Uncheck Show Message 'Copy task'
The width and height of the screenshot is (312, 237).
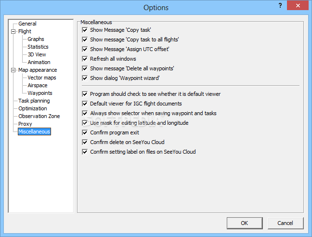pos(85,30)
